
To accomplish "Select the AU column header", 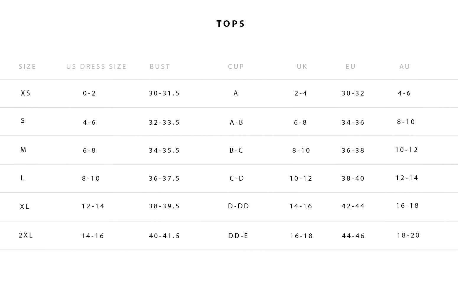I will [405, 67].
